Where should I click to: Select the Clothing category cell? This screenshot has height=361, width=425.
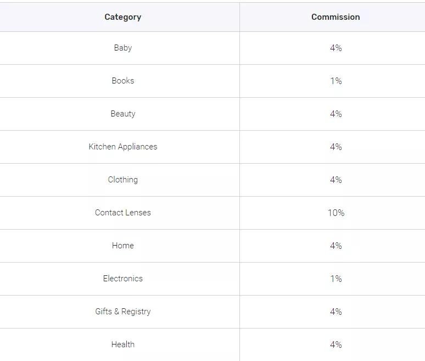pyautogui.click(x=120, y=180)
